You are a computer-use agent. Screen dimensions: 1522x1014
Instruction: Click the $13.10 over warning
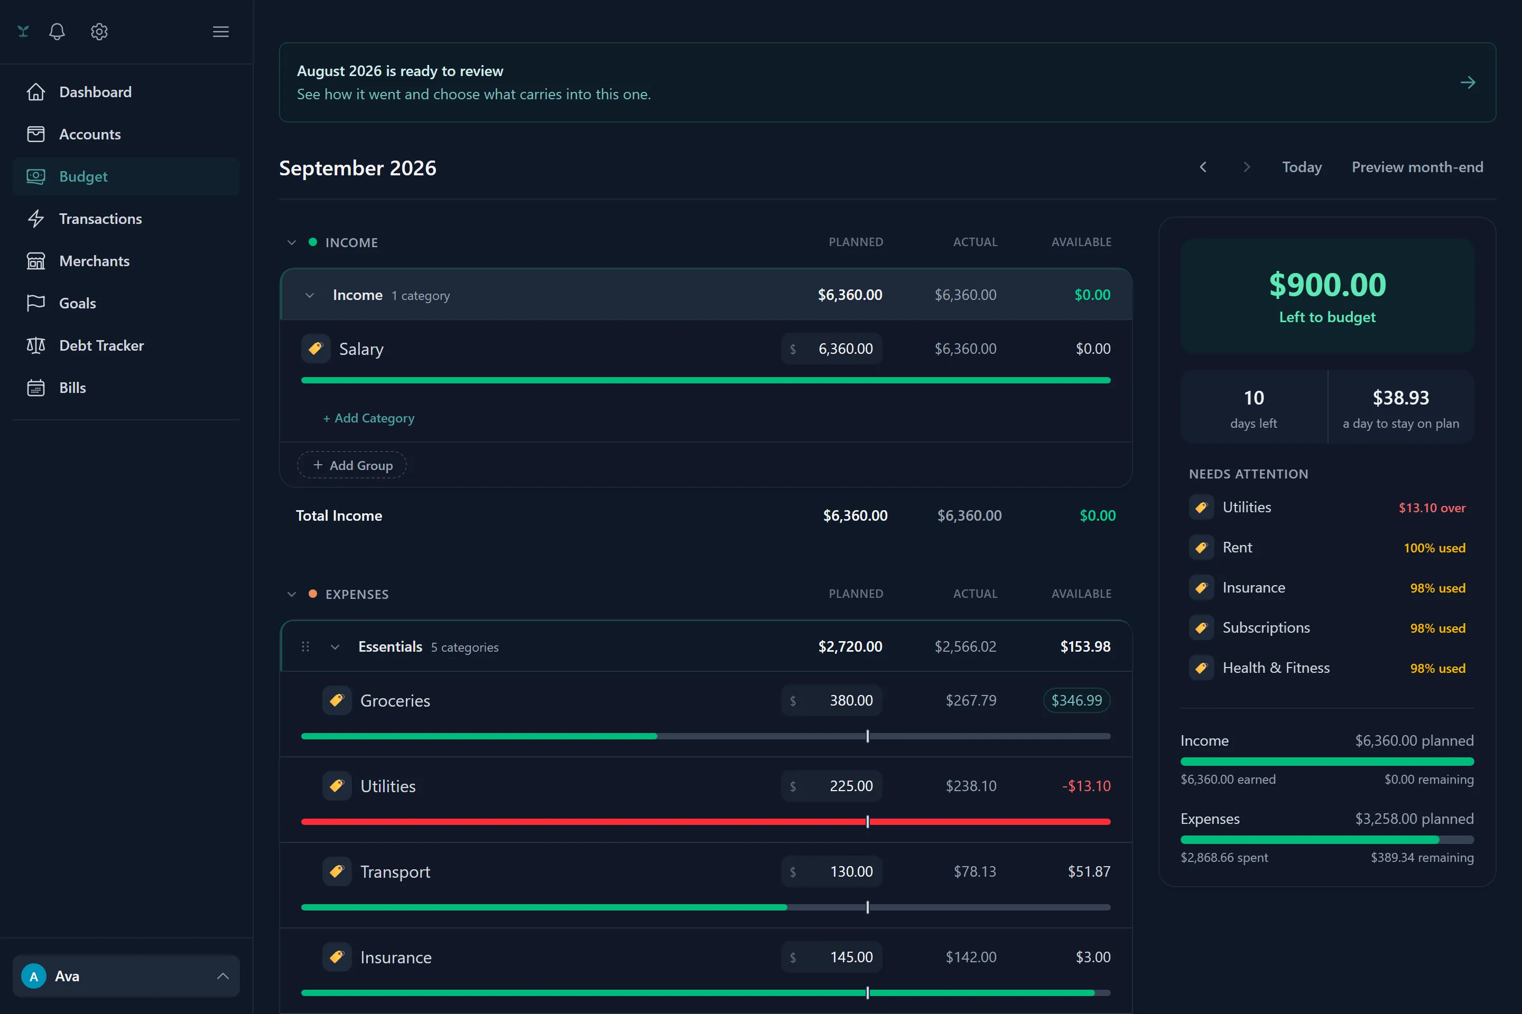click(1432, 508)
